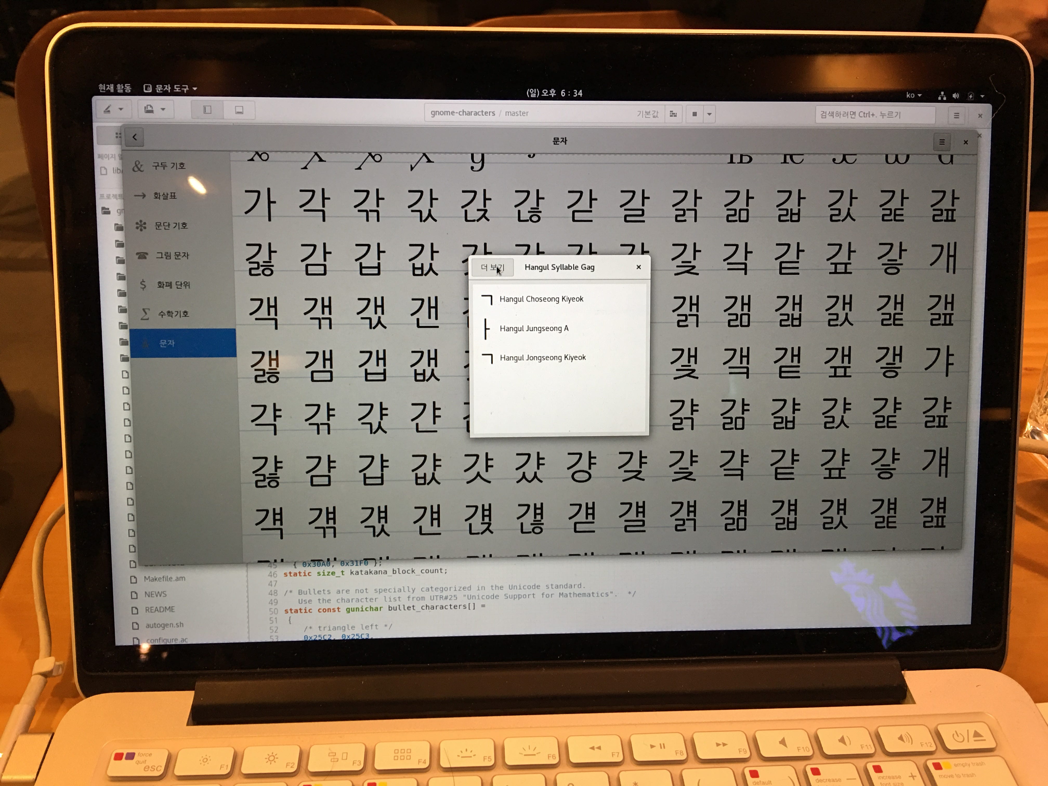Image resolution: width=1048 pixels, height=786 pixels.
Task: Click the asterisk icon beside 문단 기호
Action: tap(141, 226)
